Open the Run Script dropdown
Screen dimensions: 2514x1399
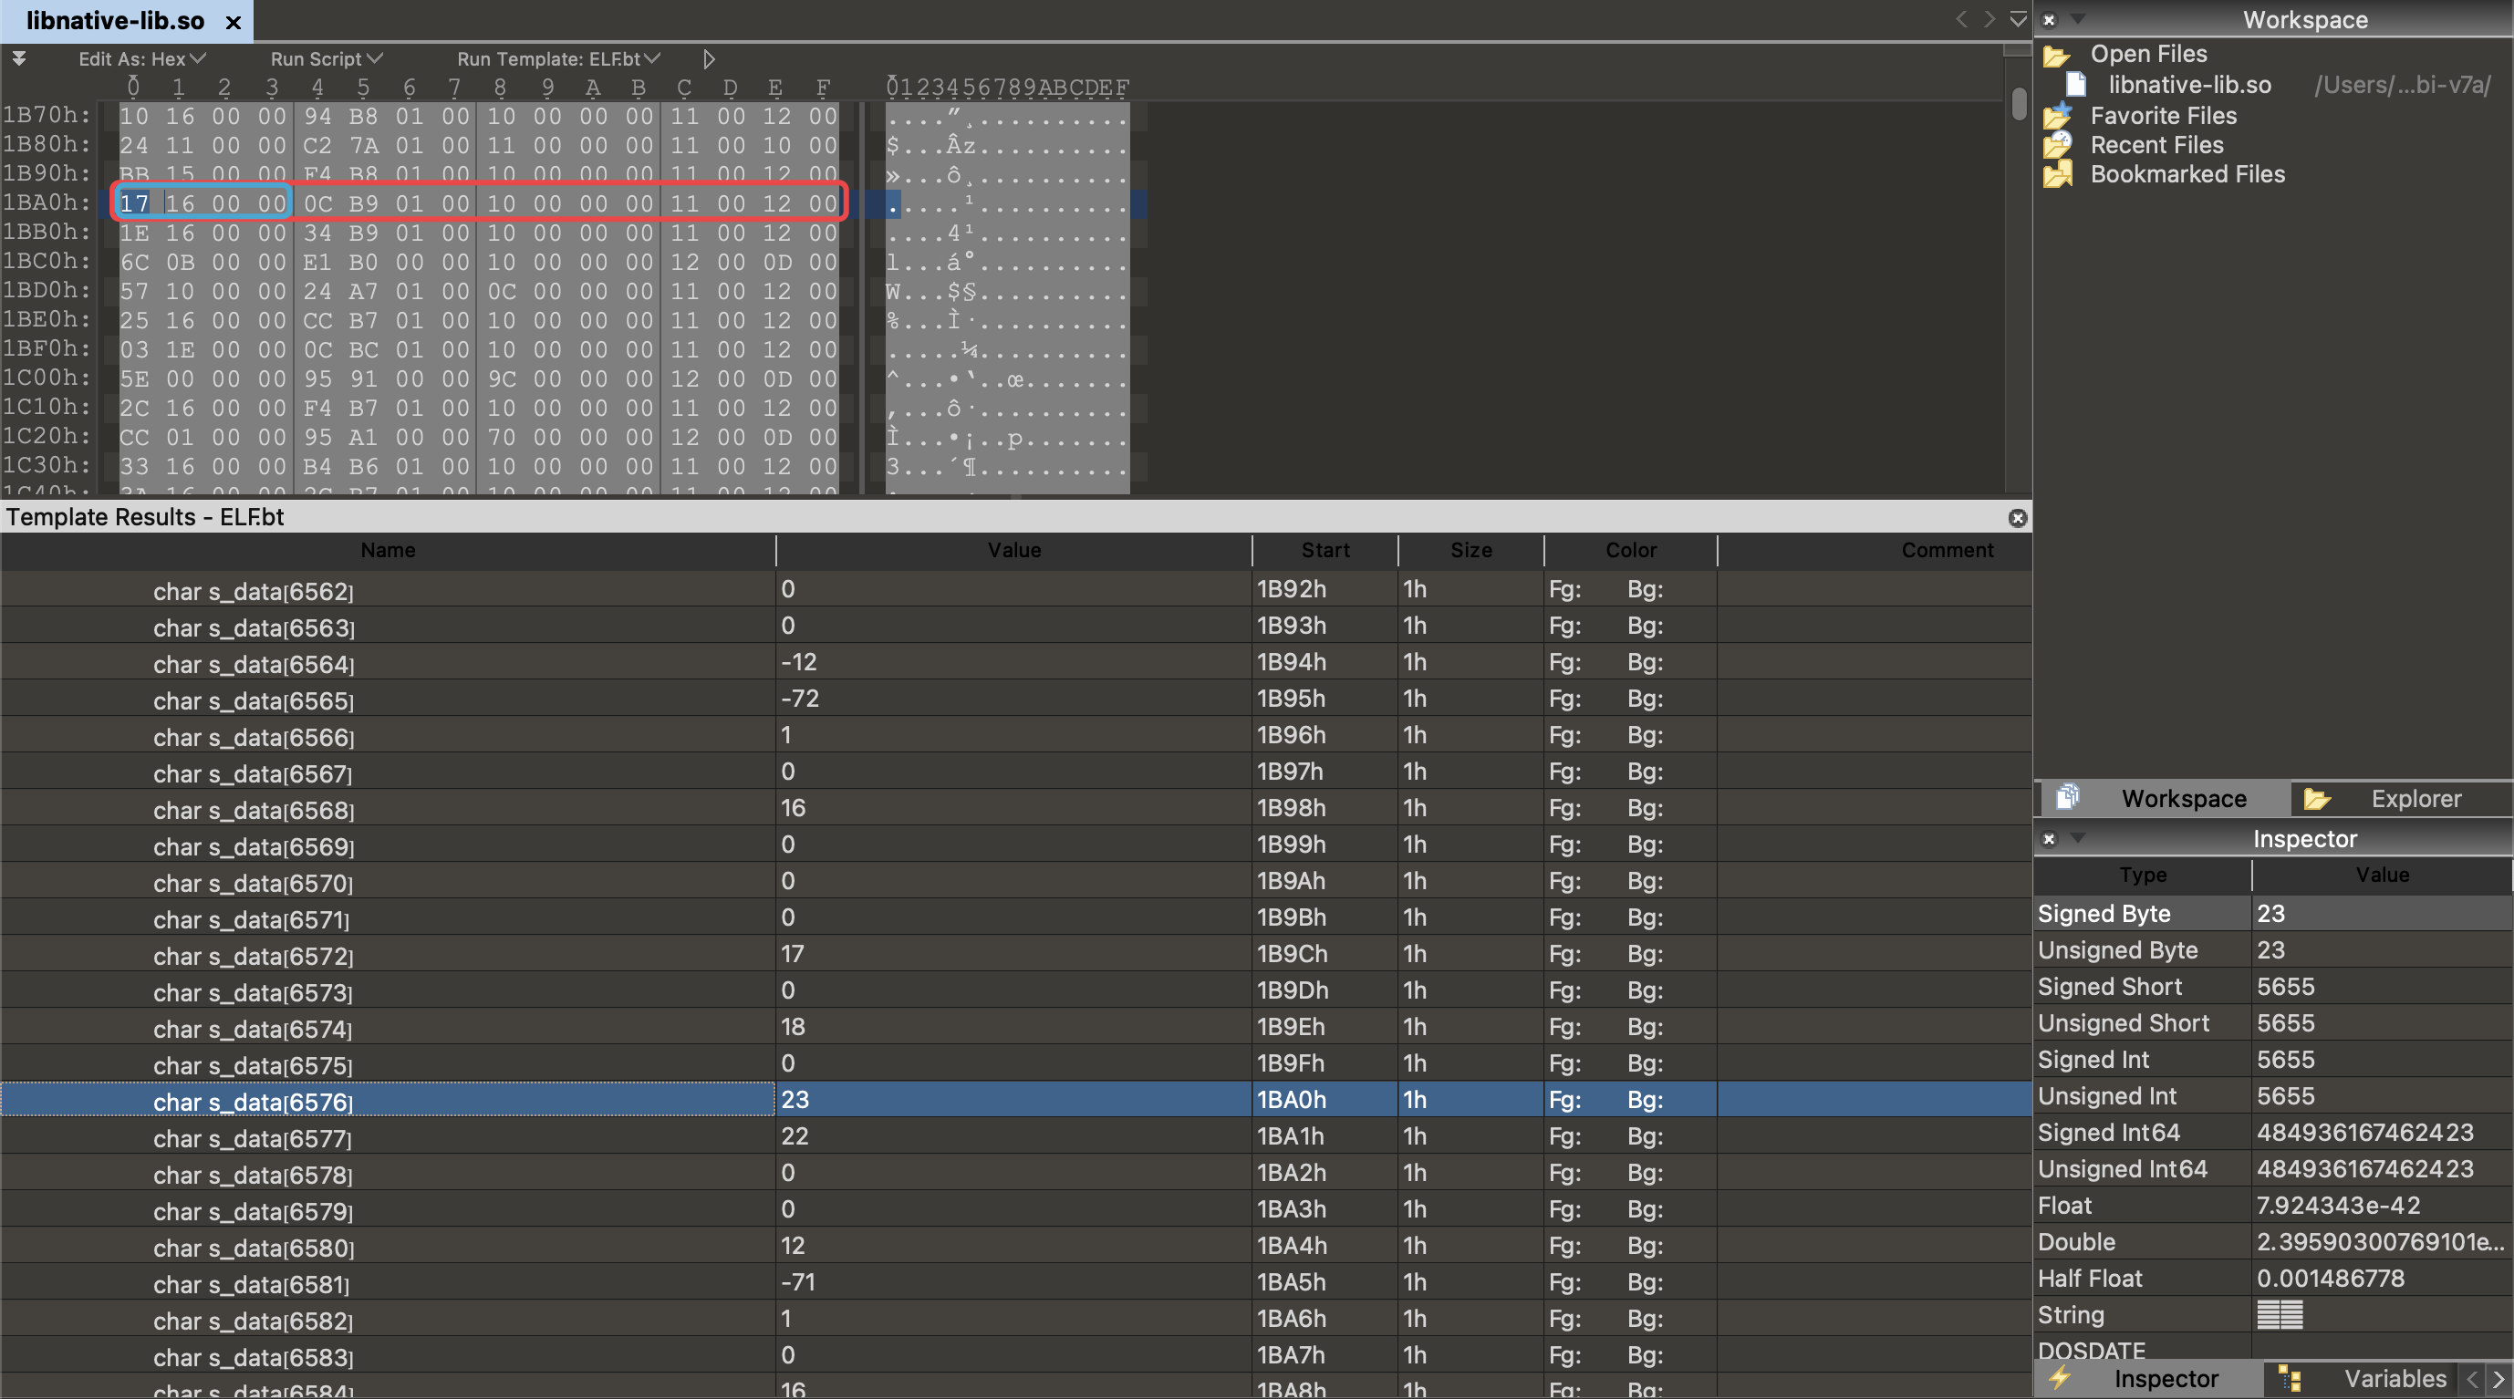tap(326, 59)
